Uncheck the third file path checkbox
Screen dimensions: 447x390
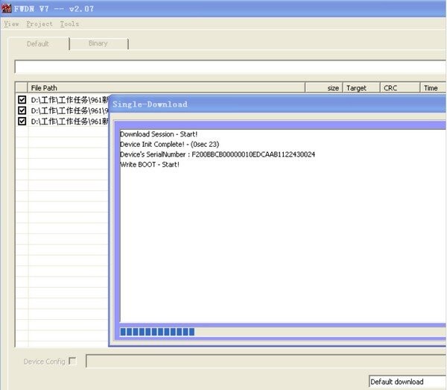coord(22,122)
